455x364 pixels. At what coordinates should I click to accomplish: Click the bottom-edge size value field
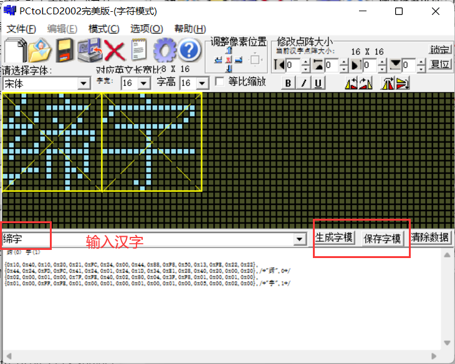pyautogui.click(x=410, y=65)
